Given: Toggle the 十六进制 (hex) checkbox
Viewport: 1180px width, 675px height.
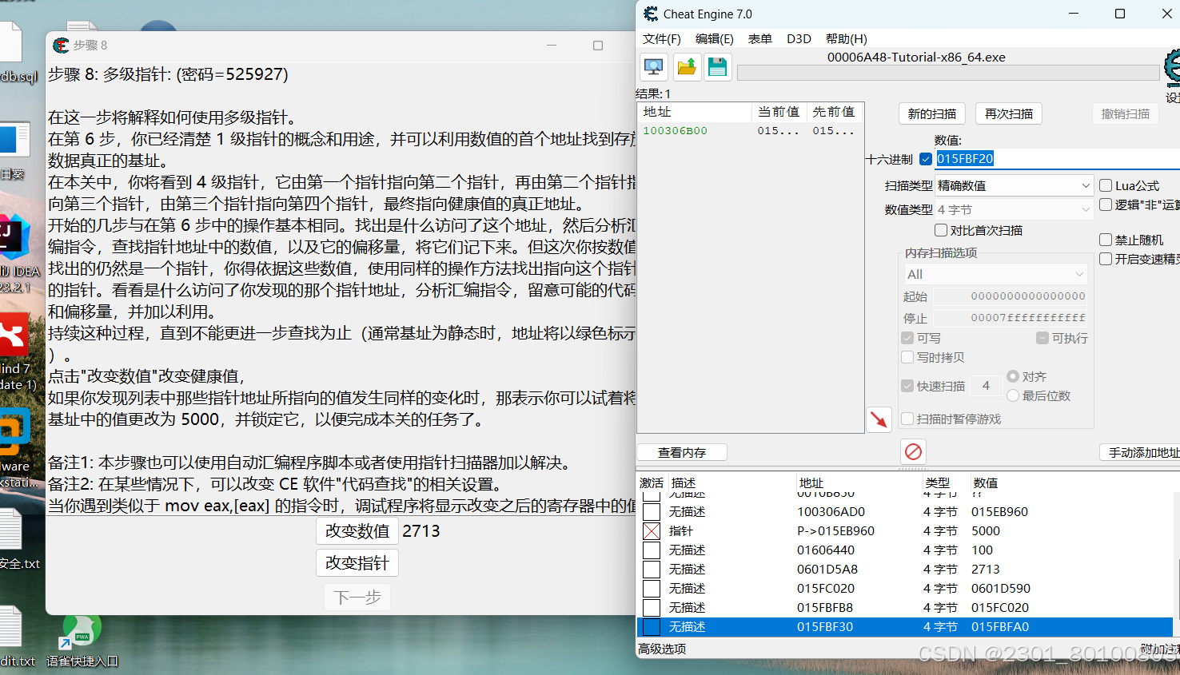Looking at the screenshot, I should (926, 159).
